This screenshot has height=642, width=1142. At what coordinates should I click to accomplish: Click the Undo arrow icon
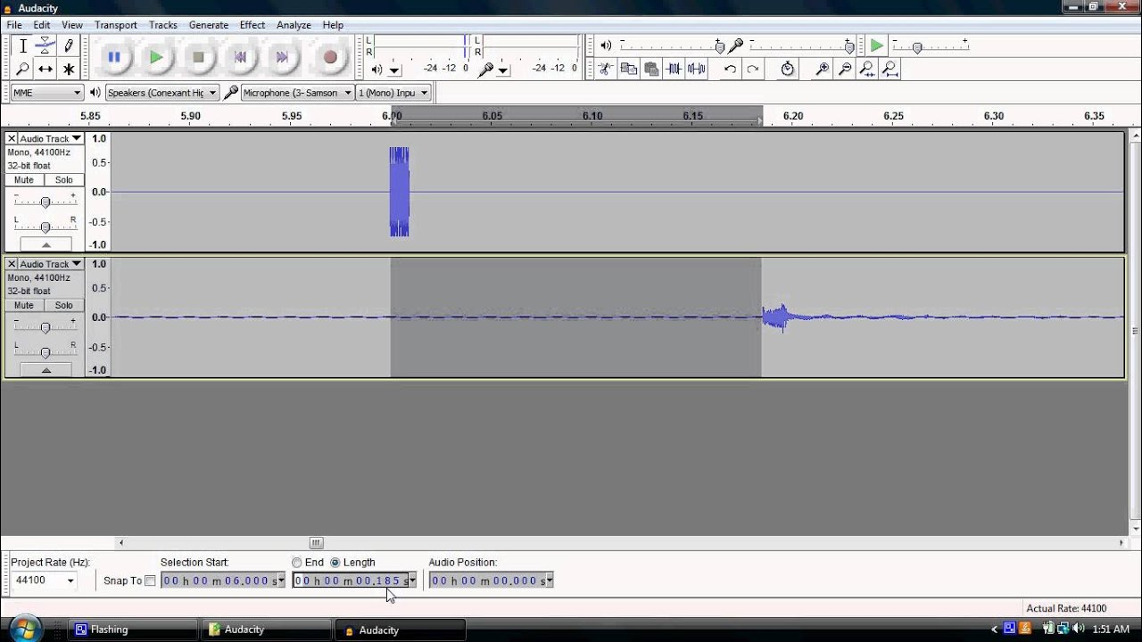[x=730, y=69]
